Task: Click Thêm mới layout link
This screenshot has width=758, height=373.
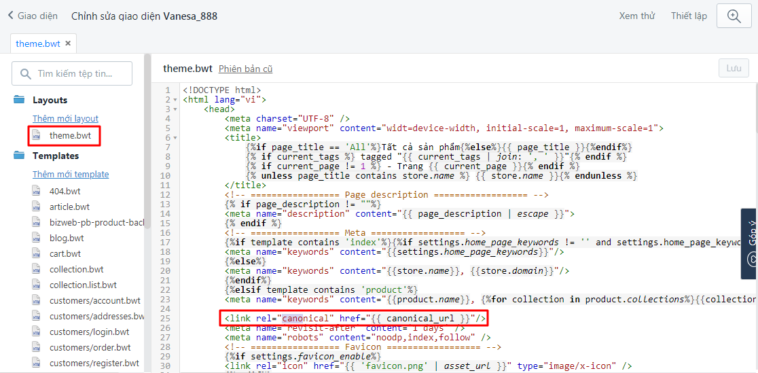Action: [x=65, y=118]
